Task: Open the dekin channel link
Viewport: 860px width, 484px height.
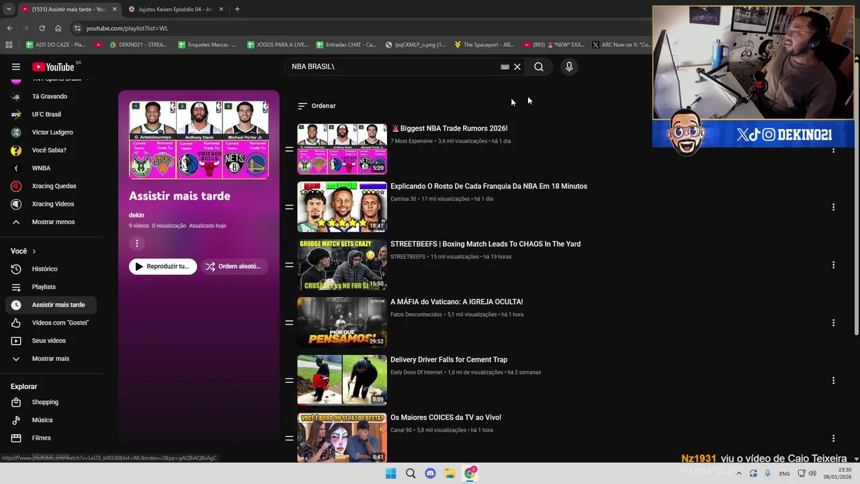Action: tap(136, 215)
